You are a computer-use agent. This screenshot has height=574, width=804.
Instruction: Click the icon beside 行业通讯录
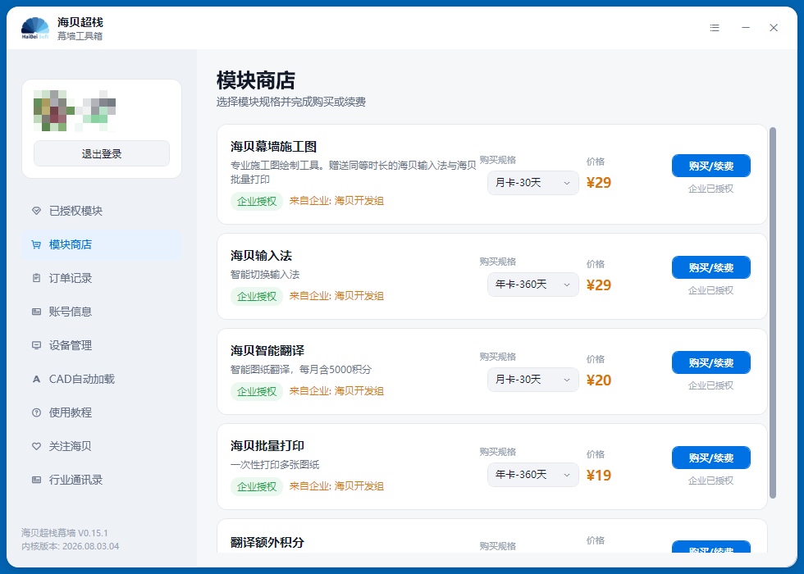coord(36,480)
